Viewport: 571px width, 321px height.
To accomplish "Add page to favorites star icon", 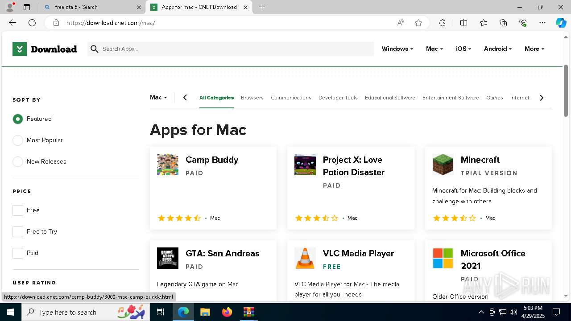I will pos(418,23).
